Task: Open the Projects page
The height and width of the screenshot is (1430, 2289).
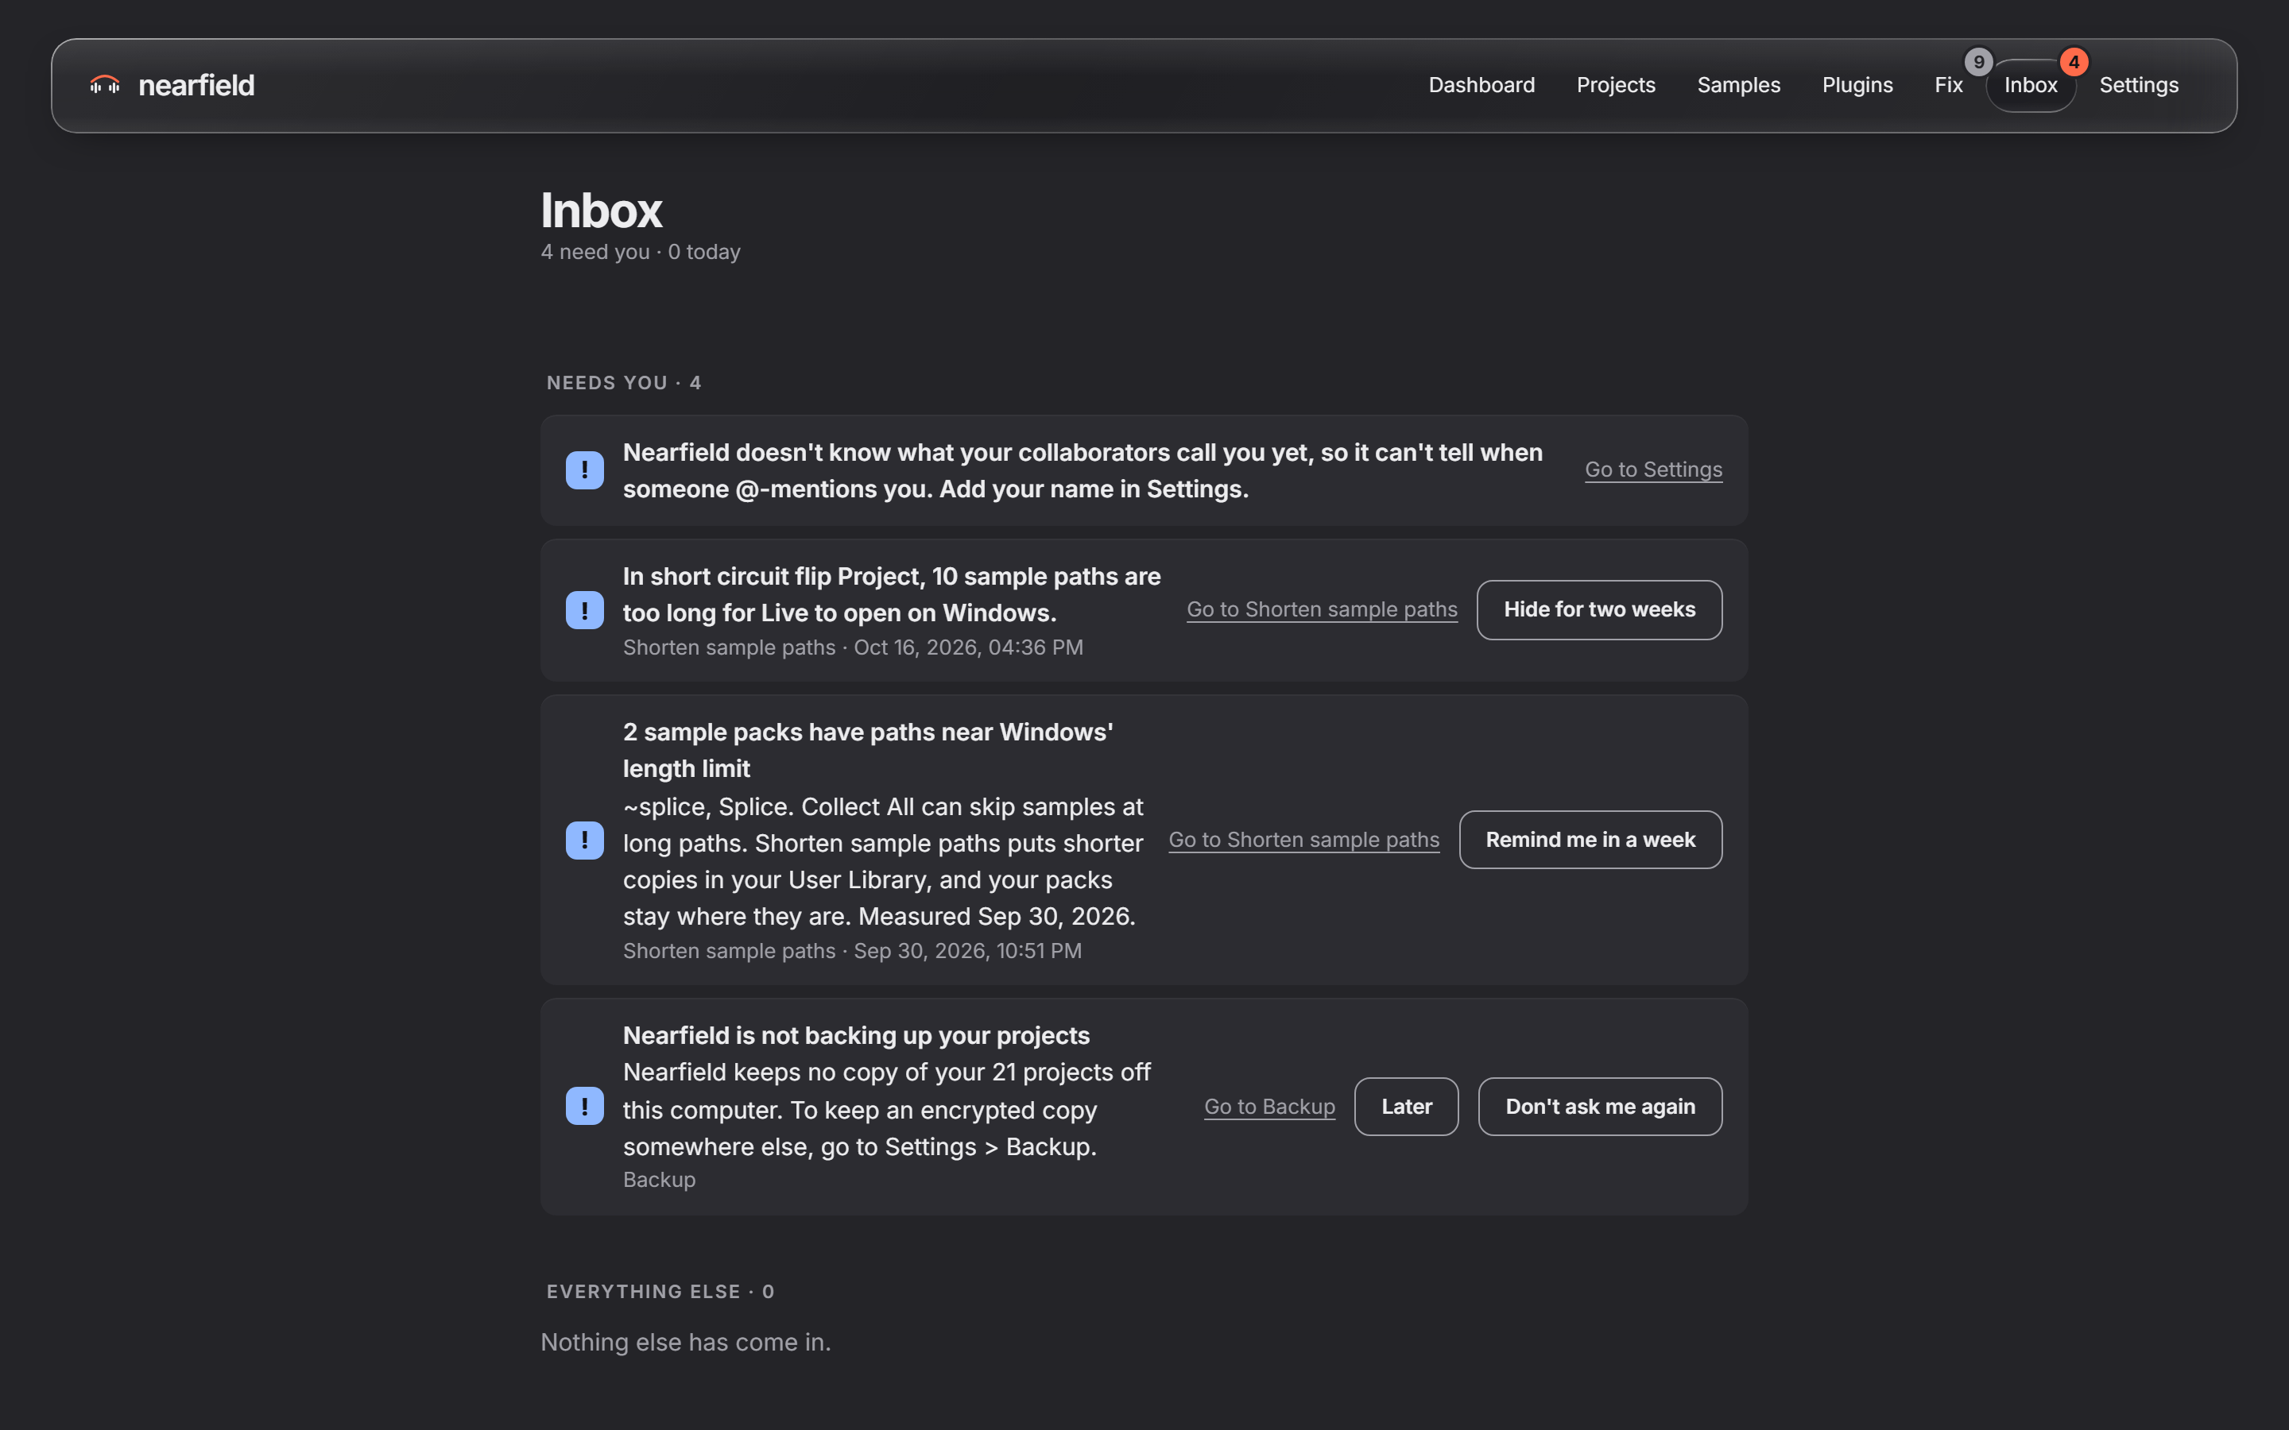Action: (1616, 85)
